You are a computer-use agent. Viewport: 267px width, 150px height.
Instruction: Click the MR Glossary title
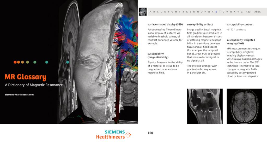tap(25, 77)
